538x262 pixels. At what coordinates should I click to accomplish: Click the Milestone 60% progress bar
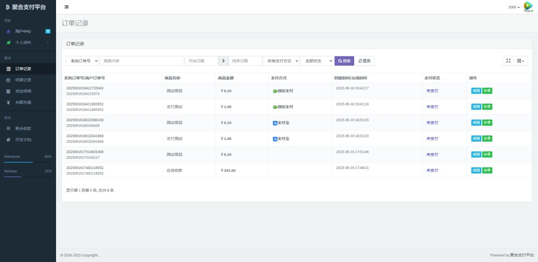pyautogui.click(x=28, y=162)
